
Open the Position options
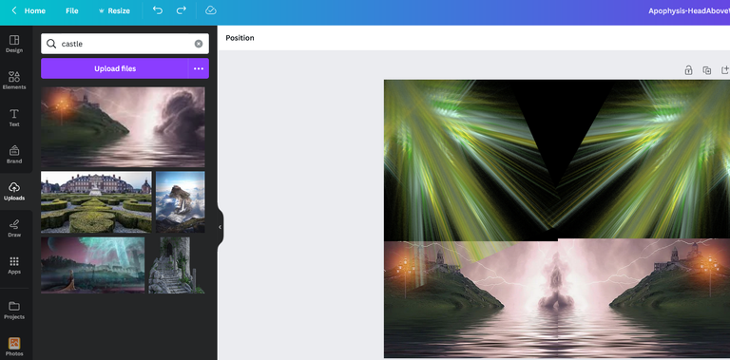coord(240,38)
